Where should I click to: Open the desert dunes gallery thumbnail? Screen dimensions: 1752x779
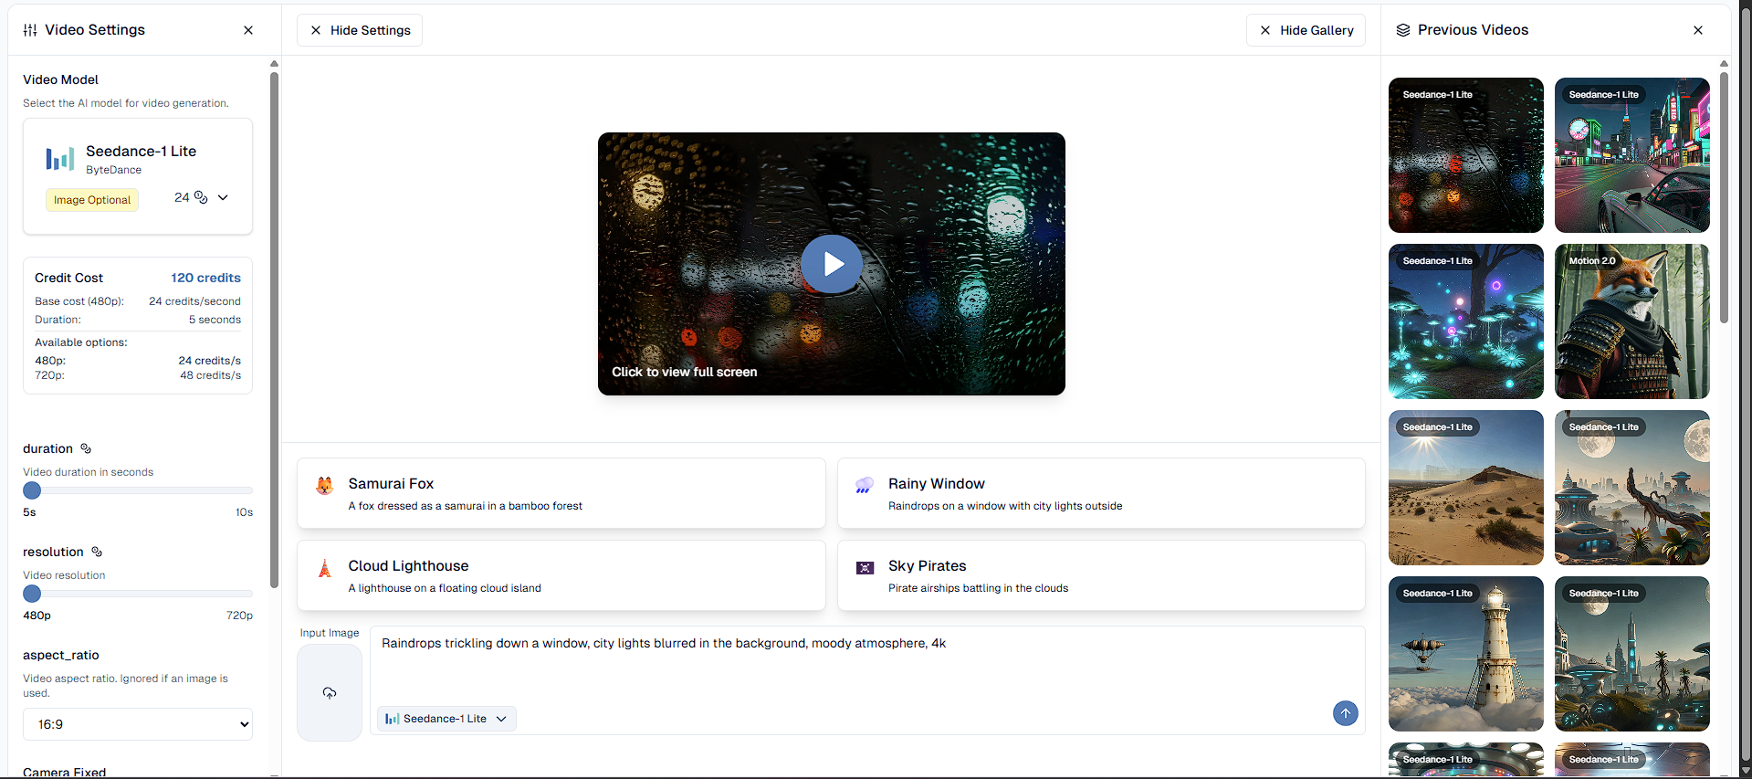tap(1466, 488)
